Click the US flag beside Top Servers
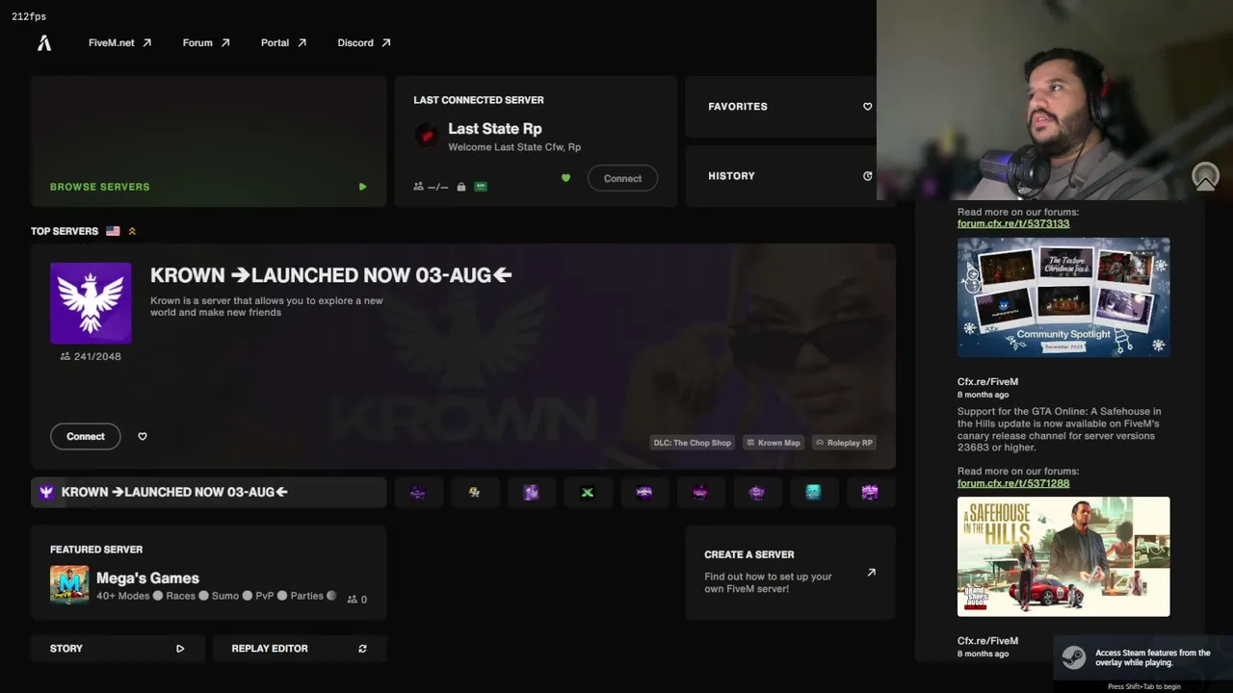 point(113,231)
